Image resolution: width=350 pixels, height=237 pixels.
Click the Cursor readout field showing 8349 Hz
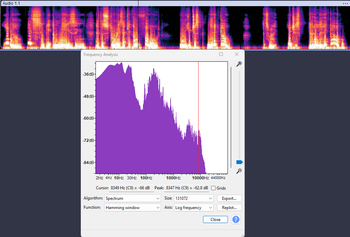click(x=131, y=188)
